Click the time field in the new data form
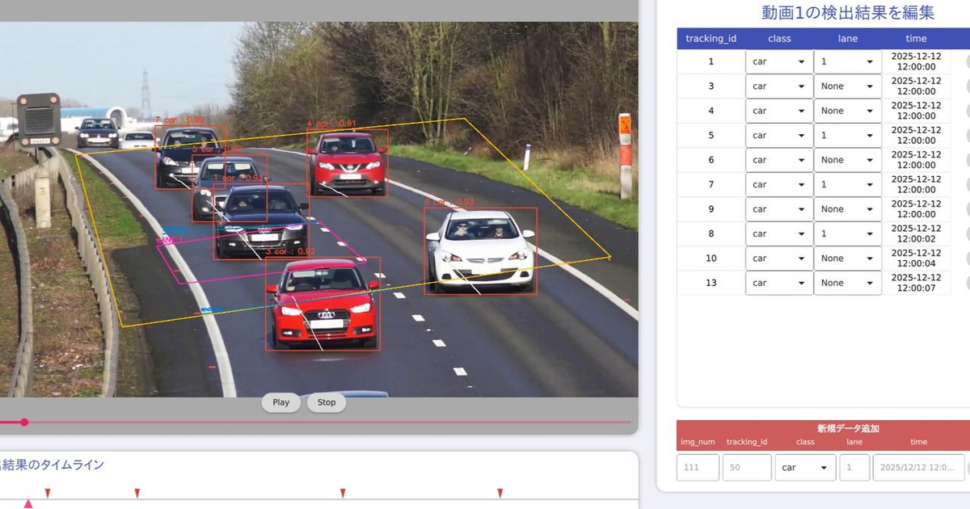970x509 pixels. (918, 467)
